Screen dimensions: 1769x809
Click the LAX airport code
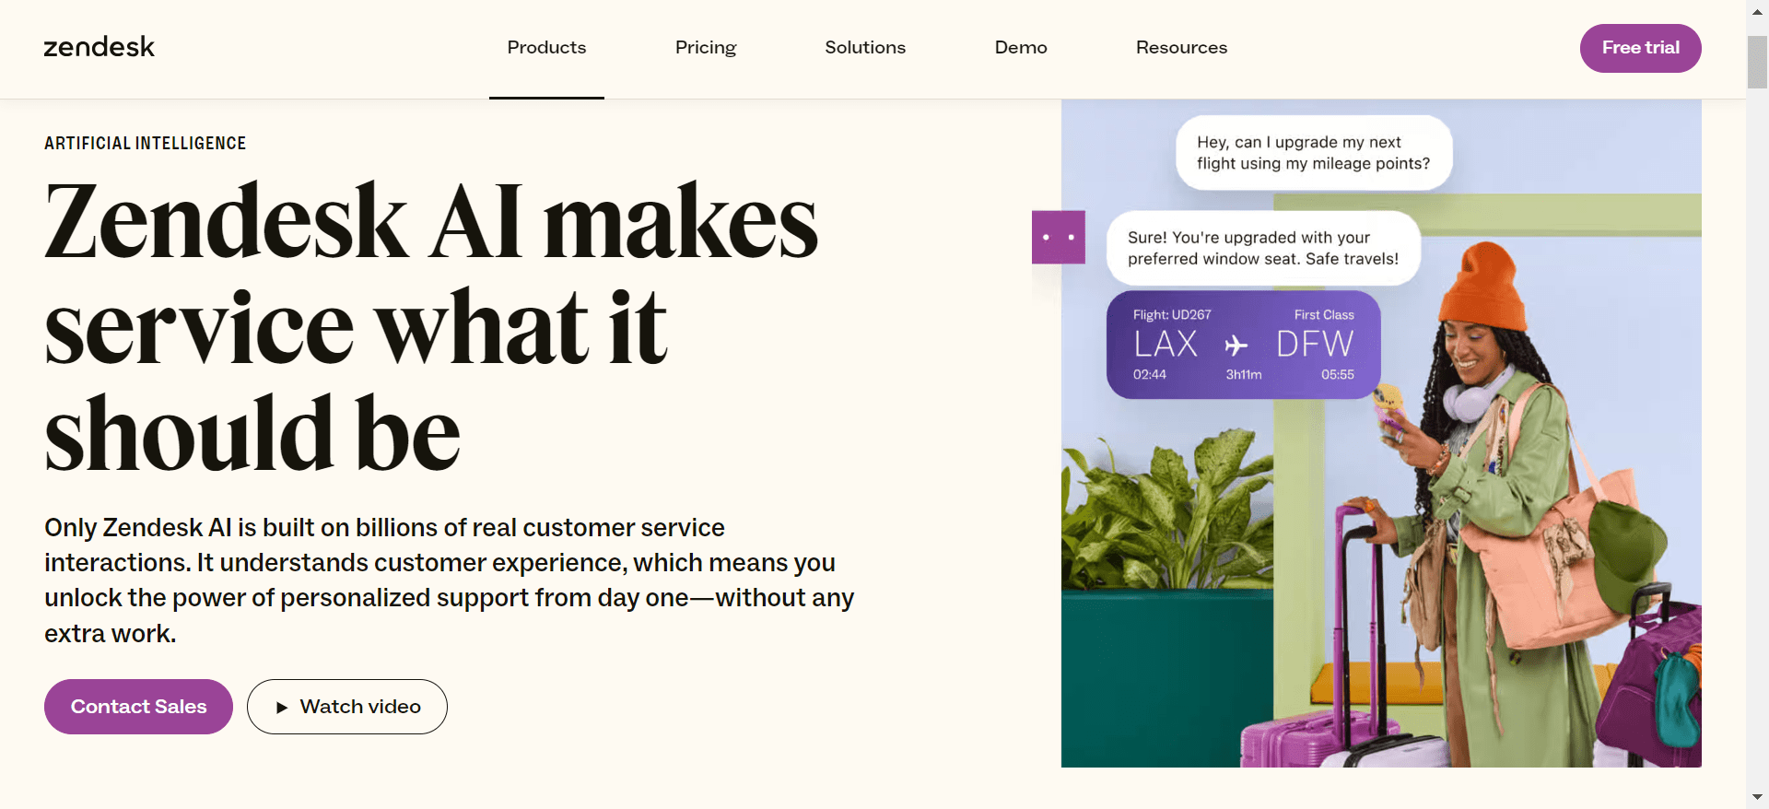tap(1166, 345)
